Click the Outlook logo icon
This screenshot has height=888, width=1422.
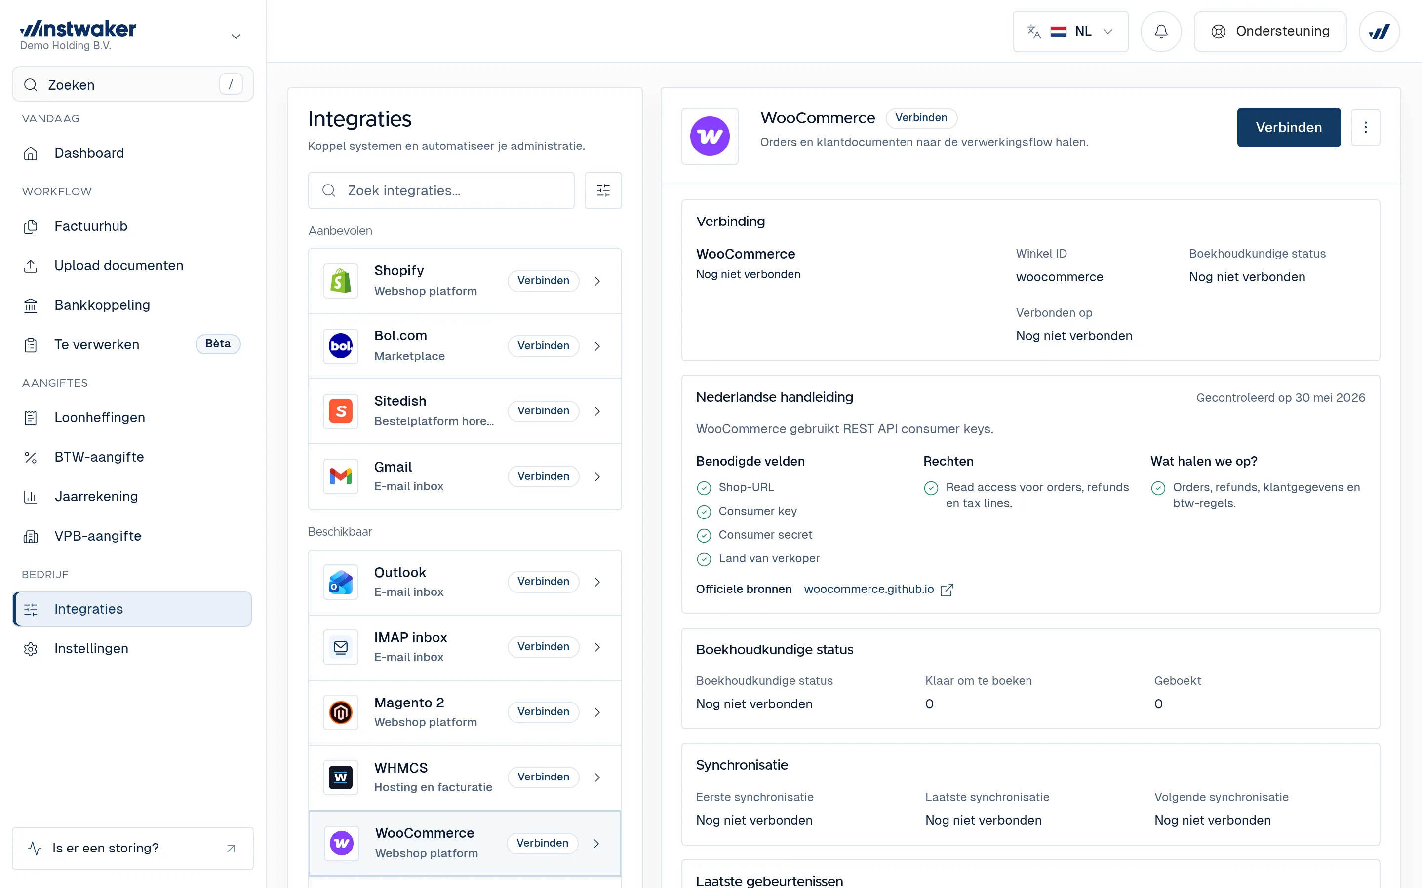pyautogui.click(x=341, y=582)
